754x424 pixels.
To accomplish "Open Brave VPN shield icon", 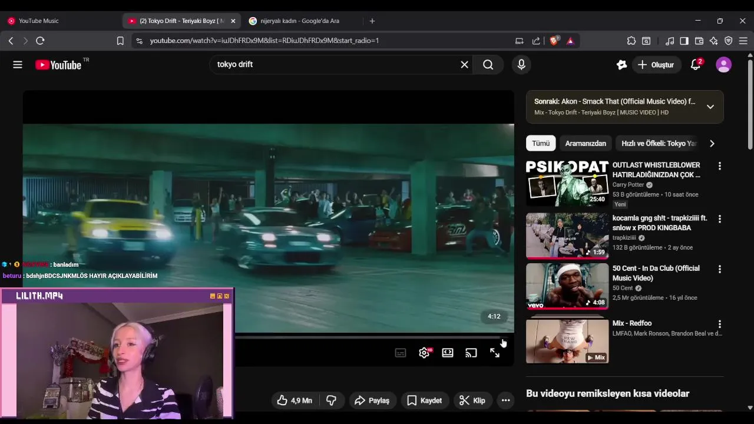I will pyautogui.click(x=729, y=41).
